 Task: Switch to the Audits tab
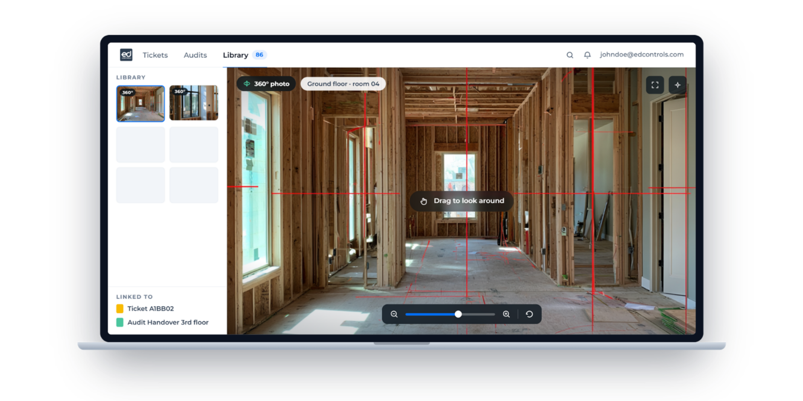pyautogui.click(x=195, y=55)
